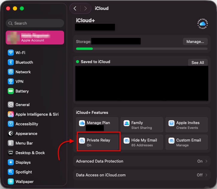
Task: Open the Spotlight magnifier icon
Action: 11,172
